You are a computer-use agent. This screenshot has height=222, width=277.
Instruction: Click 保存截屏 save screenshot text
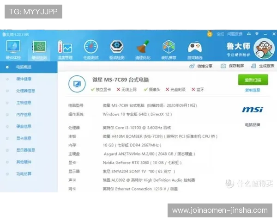click(236, 66)
